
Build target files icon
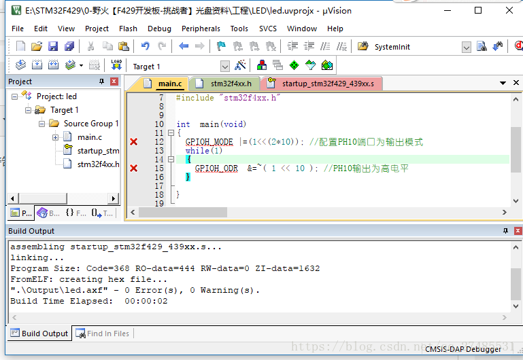pos(37,65)
